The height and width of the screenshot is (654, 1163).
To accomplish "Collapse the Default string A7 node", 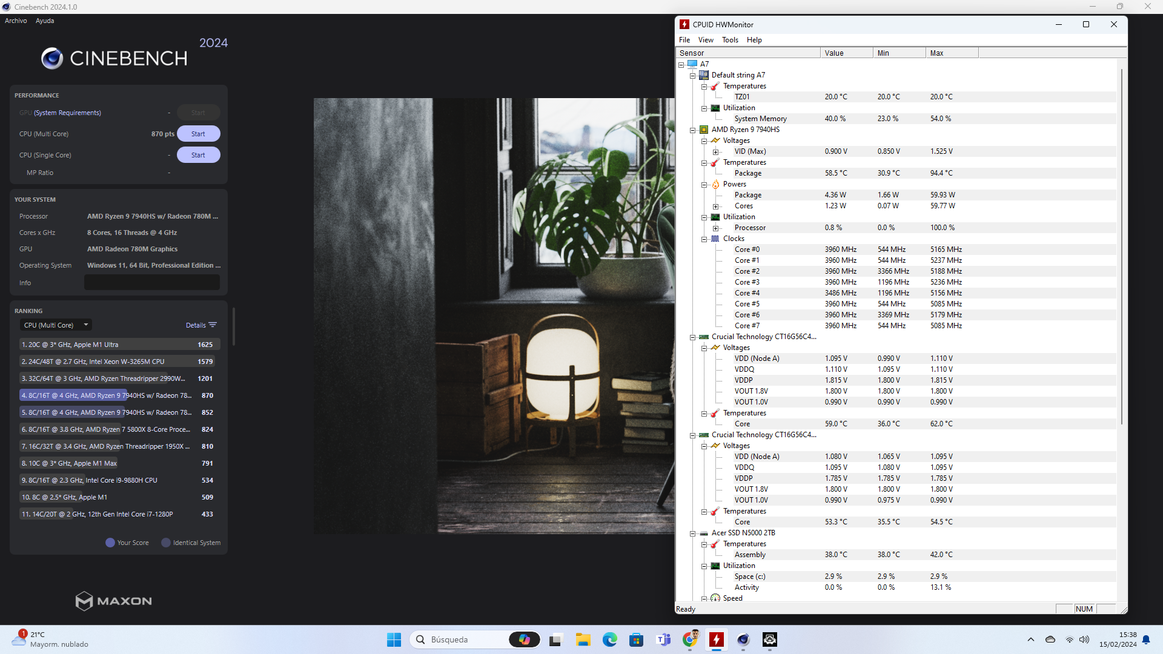I will 692,75.
